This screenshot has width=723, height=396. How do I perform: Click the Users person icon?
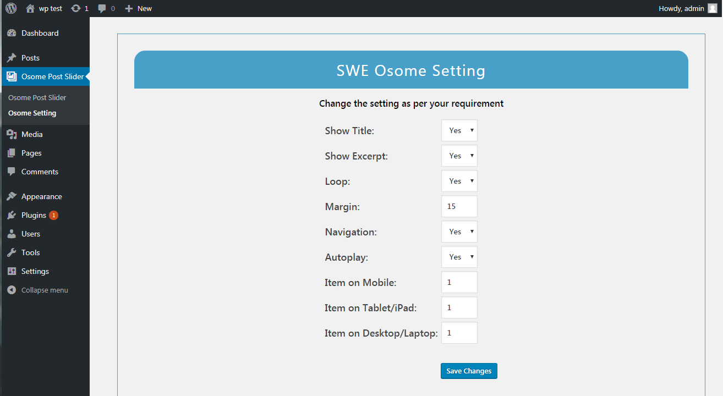[x=12, y=234]
